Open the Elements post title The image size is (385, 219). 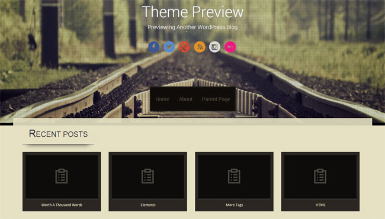[x=148, y=205]
